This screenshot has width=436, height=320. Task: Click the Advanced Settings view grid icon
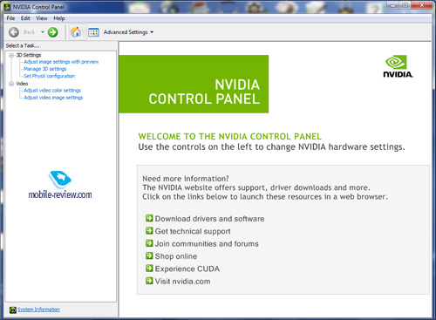[x=93, y=32]
